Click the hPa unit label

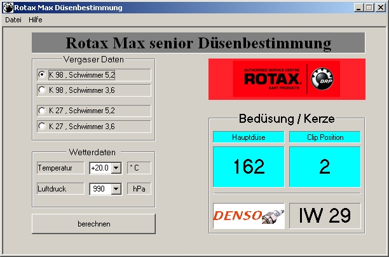coord(139,189)
